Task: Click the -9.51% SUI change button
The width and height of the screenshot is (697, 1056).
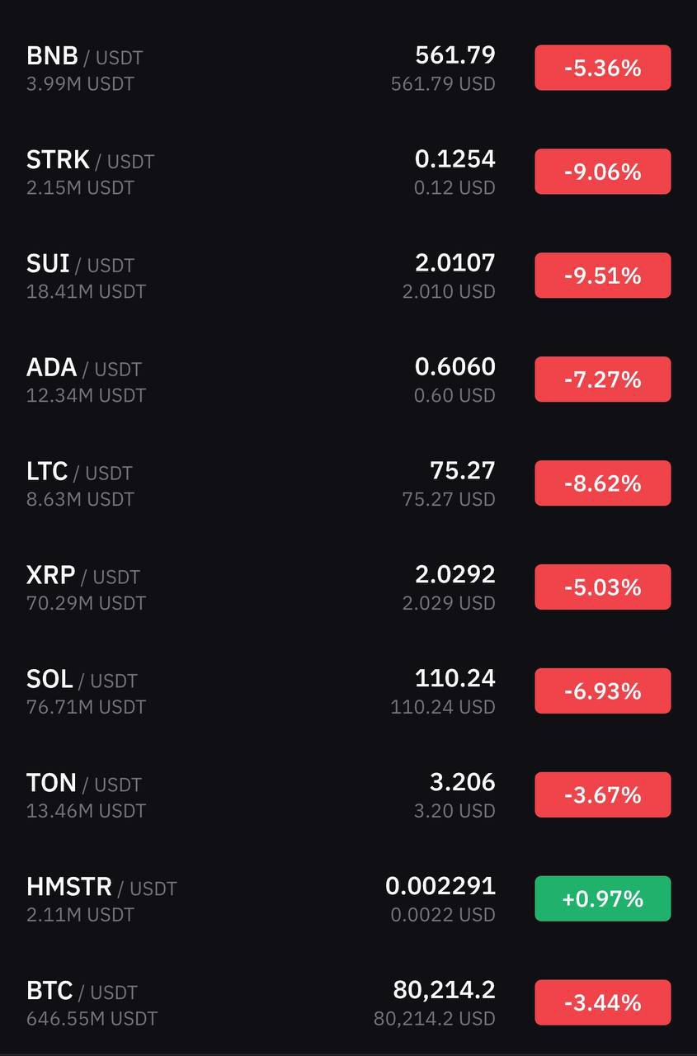Action: (x=602, y=276)
